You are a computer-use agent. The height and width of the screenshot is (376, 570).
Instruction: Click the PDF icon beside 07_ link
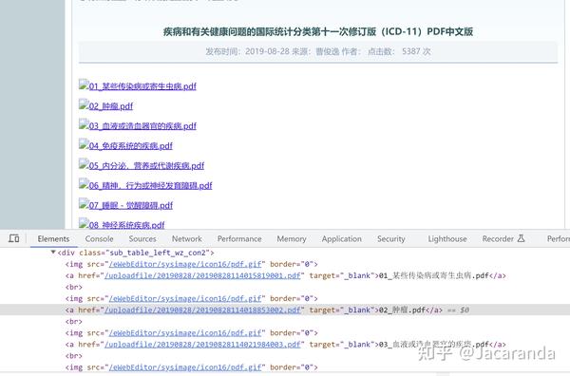click(84, 204)
